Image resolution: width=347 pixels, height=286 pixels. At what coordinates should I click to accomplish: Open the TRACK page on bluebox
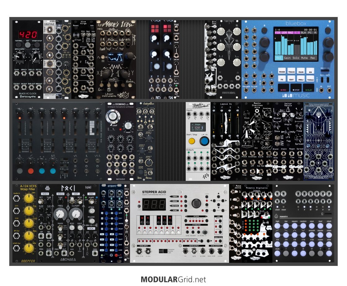click(291, 71)
